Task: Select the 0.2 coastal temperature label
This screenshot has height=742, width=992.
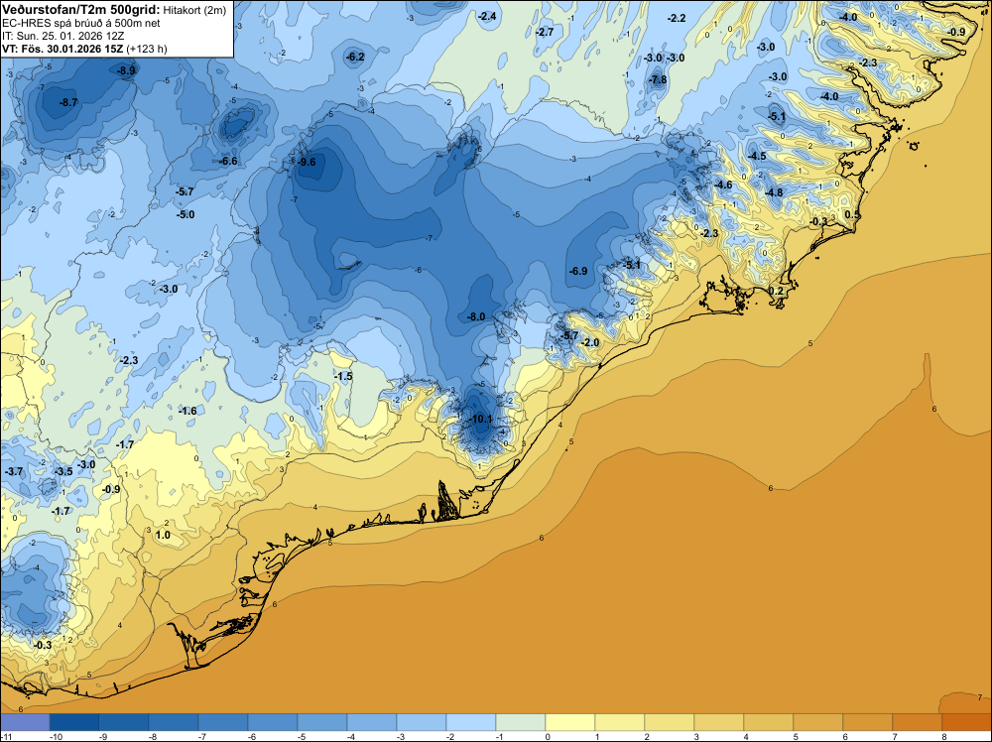Action: click(x=776, y=291)
